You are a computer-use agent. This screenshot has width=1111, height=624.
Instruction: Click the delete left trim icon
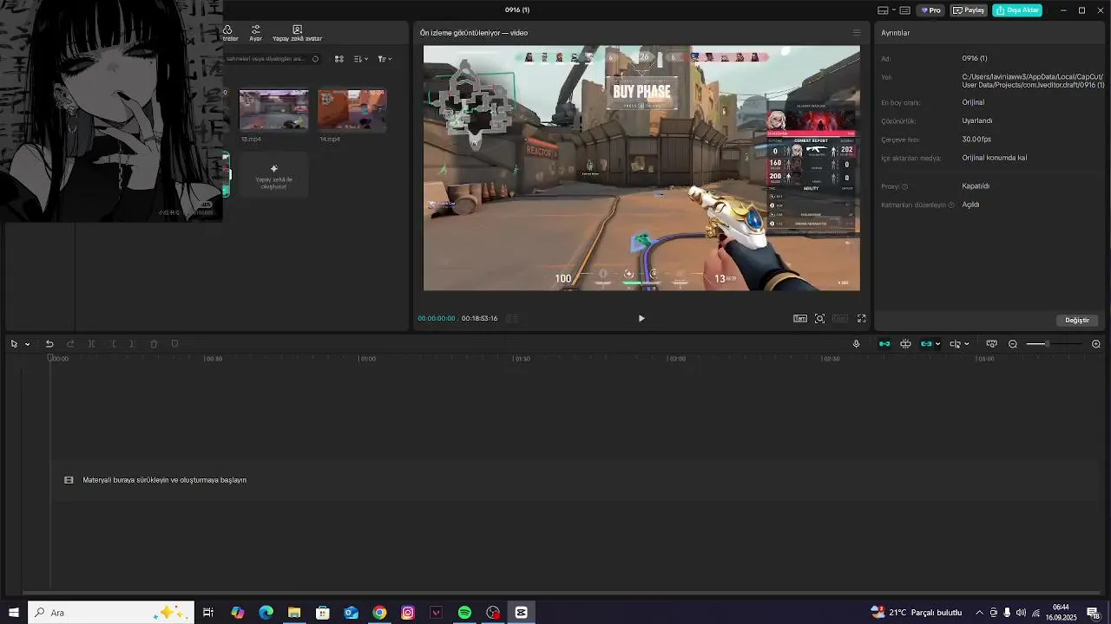point(112,344)
